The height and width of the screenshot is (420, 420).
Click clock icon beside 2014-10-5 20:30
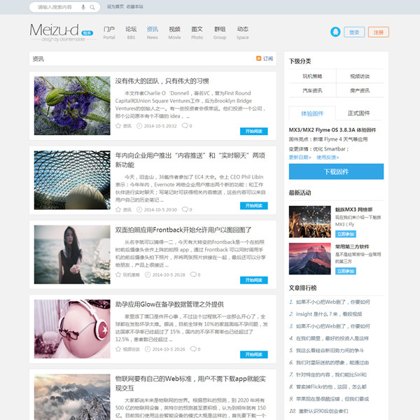tap(139, 209)
